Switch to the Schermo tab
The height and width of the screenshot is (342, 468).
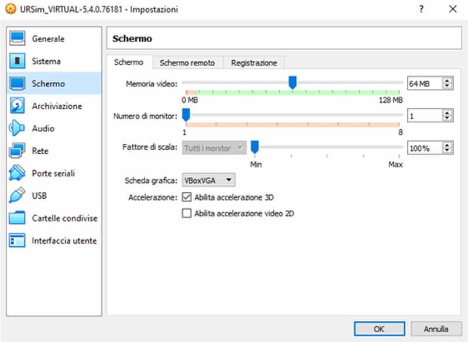coord(129,63)
